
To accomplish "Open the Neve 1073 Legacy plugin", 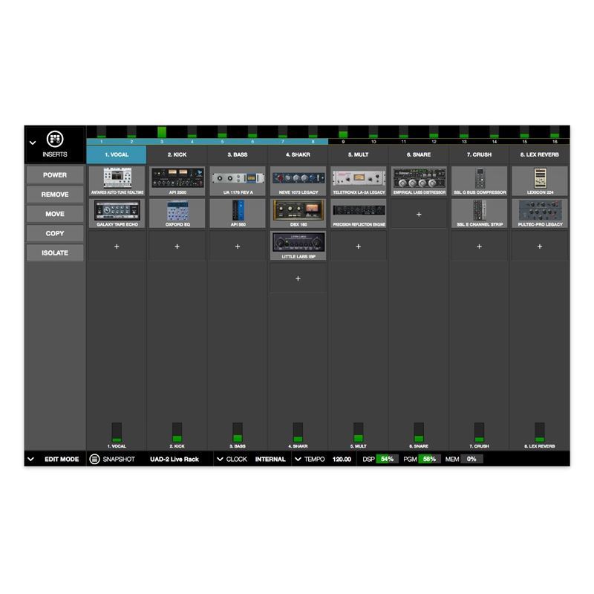I will point(298,181).
